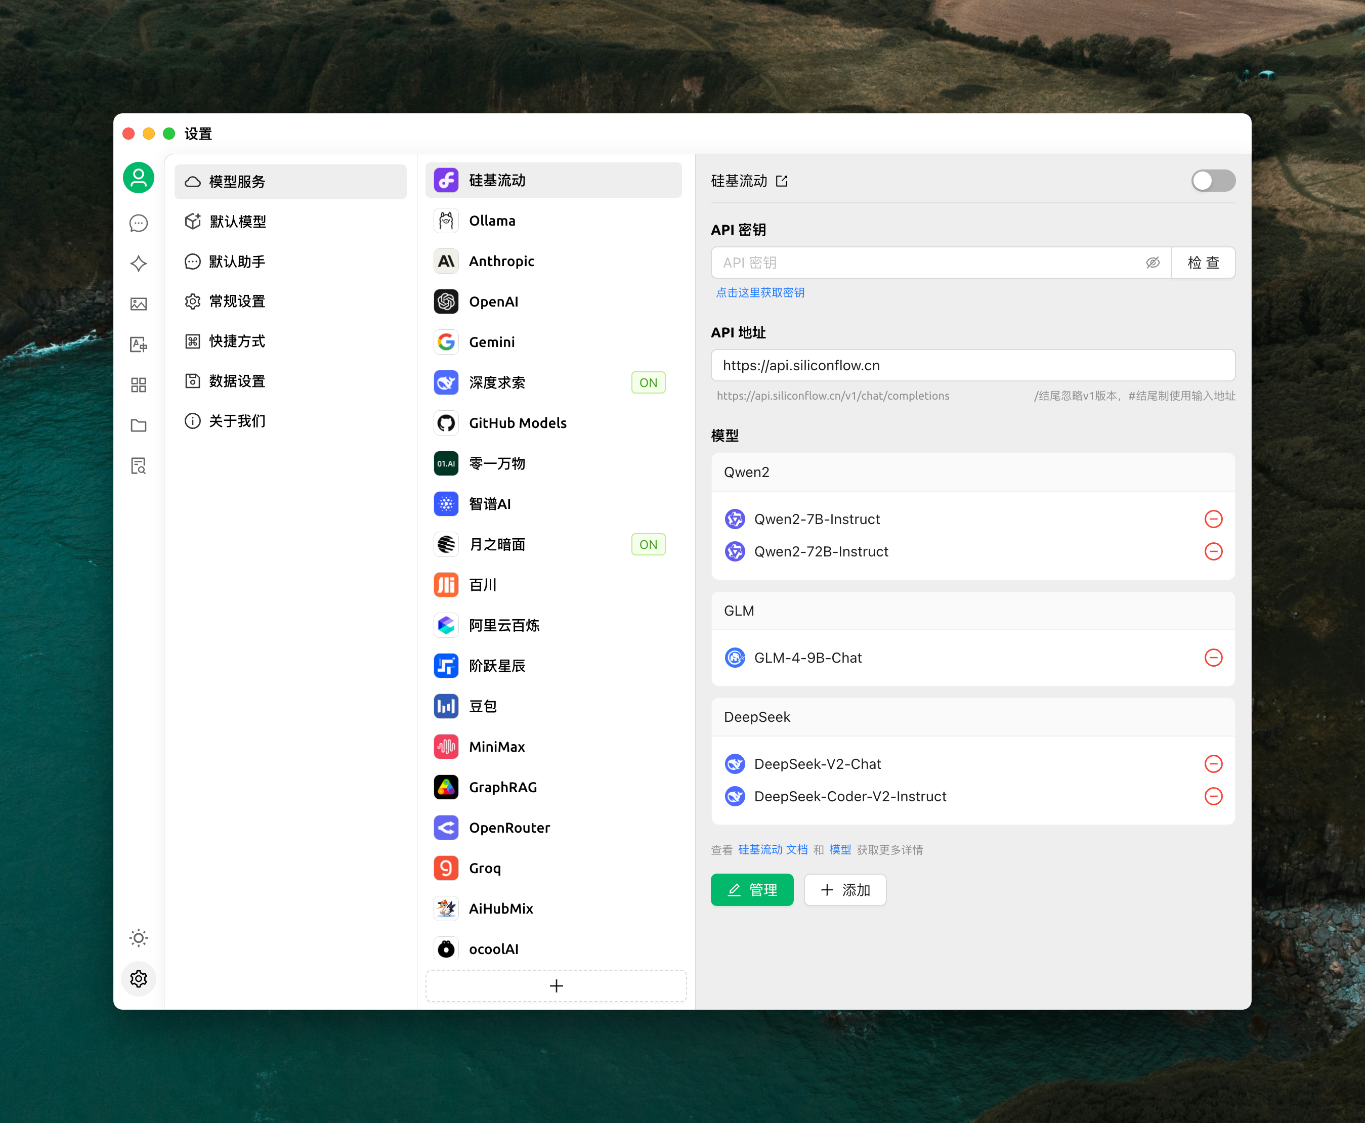Click the GLM group header

pyautogui.click(x=973, y=611)
